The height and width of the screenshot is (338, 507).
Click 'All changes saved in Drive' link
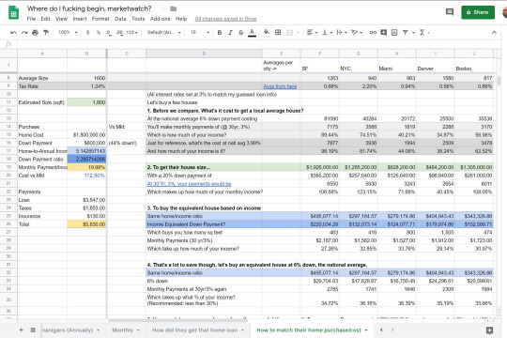[225, 19]
